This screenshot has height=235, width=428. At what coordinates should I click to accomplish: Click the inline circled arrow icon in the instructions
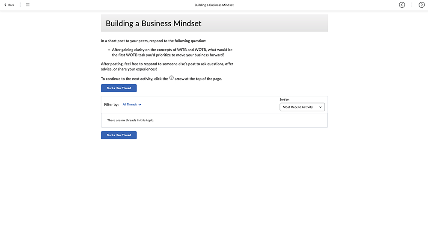tap(172, 78)
